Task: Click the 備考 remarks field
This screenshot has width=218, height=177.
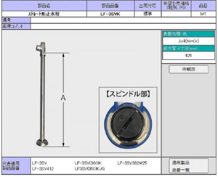Action: tap(123, 20)
